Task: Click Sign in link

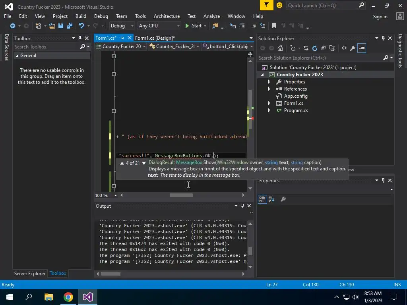Action: [380, 17]
